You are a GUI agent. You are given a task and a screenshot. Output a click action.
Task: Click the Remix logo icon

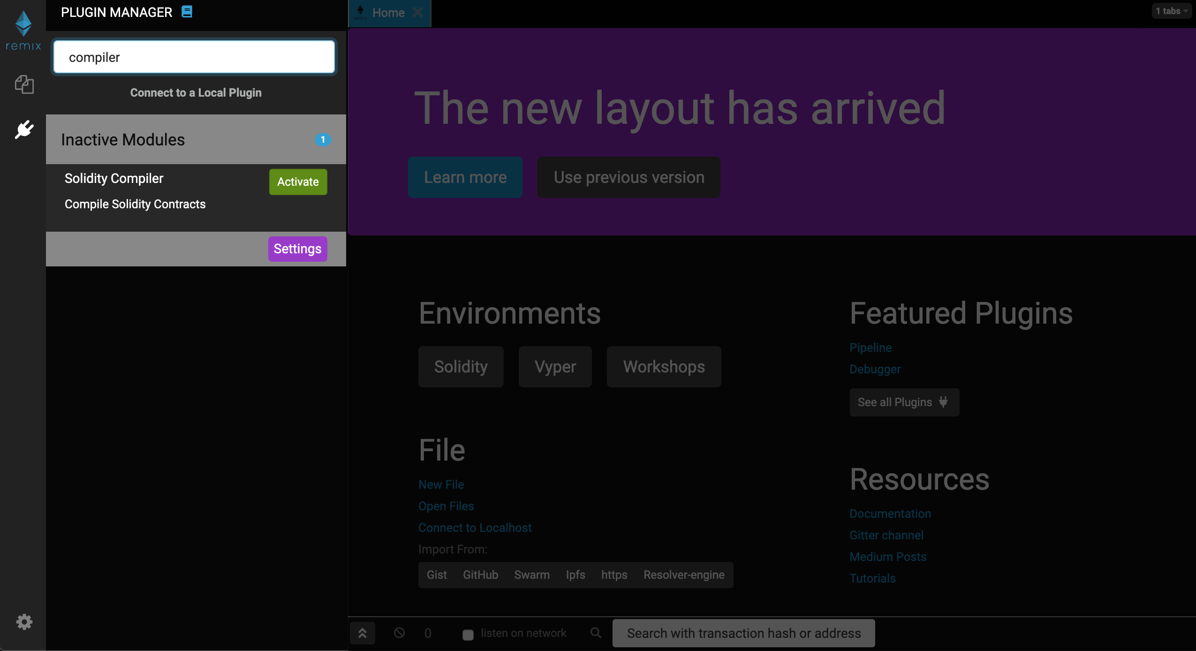[23, 30]
